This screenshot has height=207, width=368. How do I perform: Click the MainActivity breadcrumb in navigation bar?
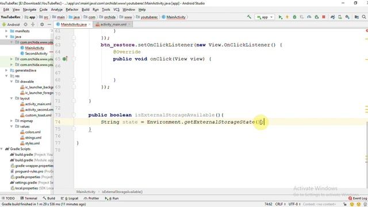175,17
